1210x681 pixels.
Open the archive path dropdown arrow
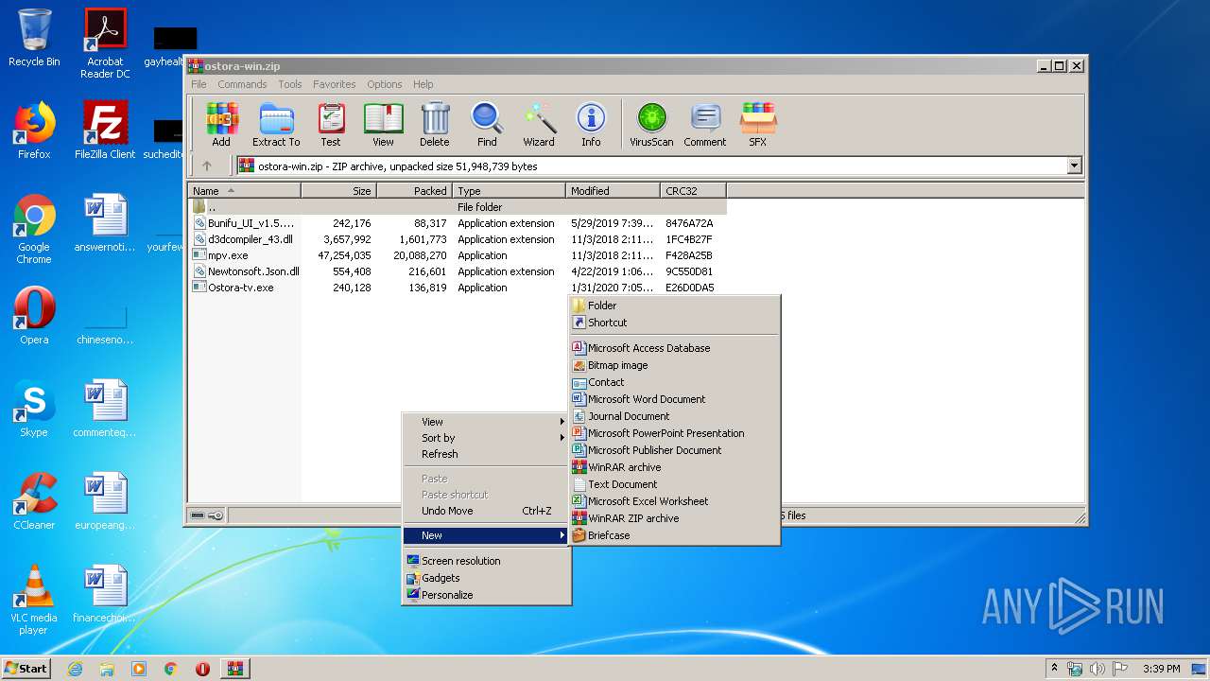(1074, 166)
